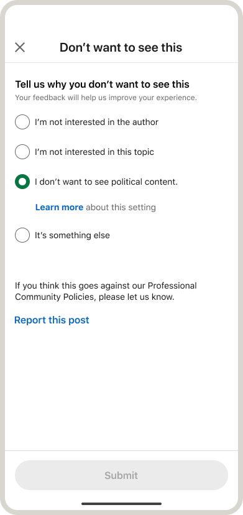Choose the not interested in this topic radio
243x515 pixels.
coord(22,152)
